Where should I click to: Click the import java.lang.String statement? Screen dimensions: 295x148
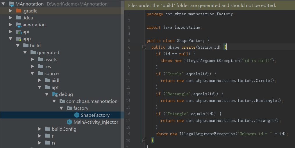click(174, 28)
